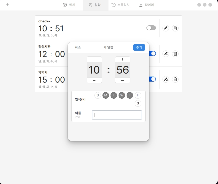218x184 pixels.
Task: Open the 스톱워치 tab
Action: (120, 5)
